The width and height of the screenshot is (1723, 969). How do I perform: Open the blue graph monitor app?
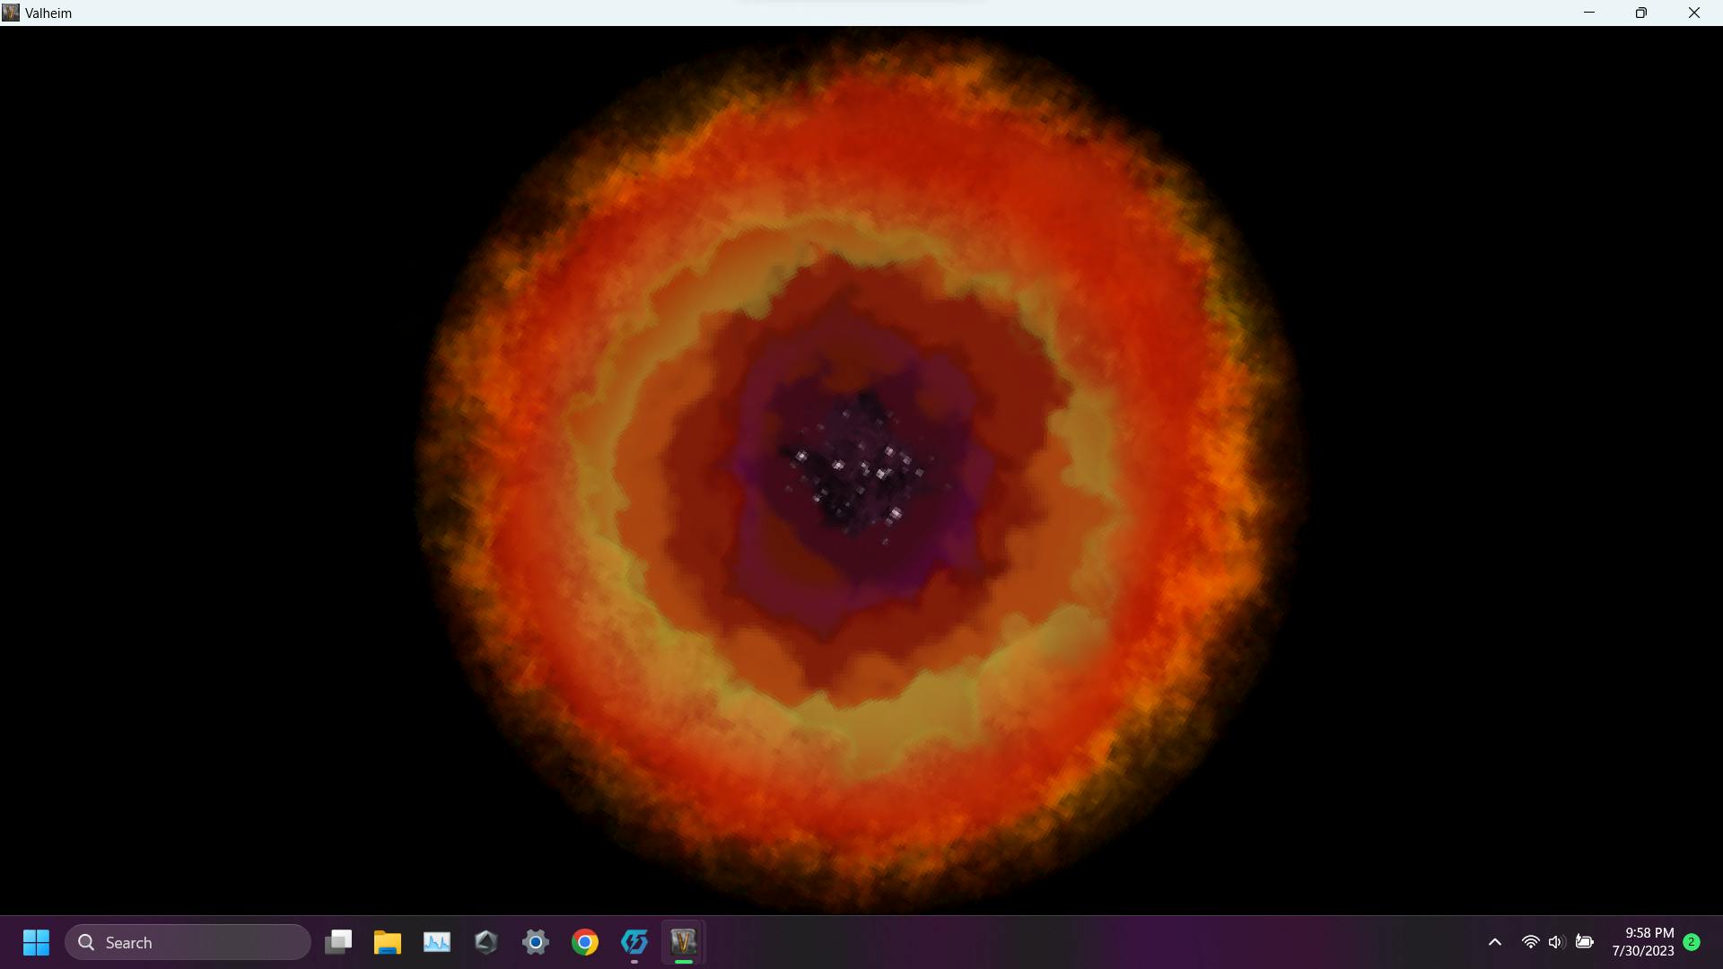[x=437, y=942]
